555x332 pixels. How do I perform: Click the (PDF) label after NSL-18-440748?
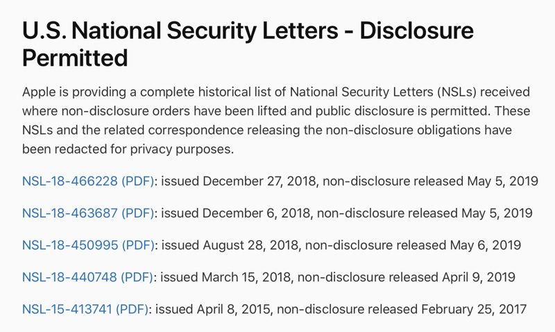[137, 277]
